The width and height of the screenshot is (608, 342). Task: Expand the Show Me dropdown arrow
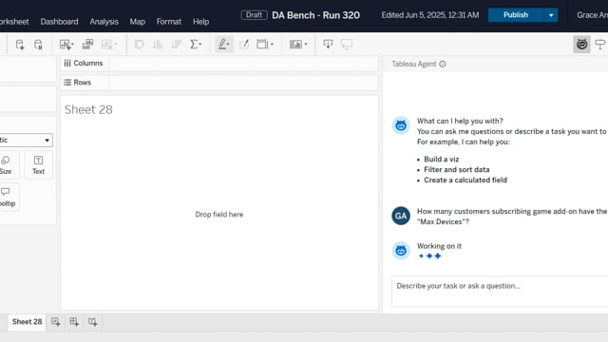[306, 45]
